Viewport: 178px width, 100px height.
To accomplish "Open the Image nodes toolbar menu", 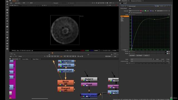I will [x=7, y=2].
